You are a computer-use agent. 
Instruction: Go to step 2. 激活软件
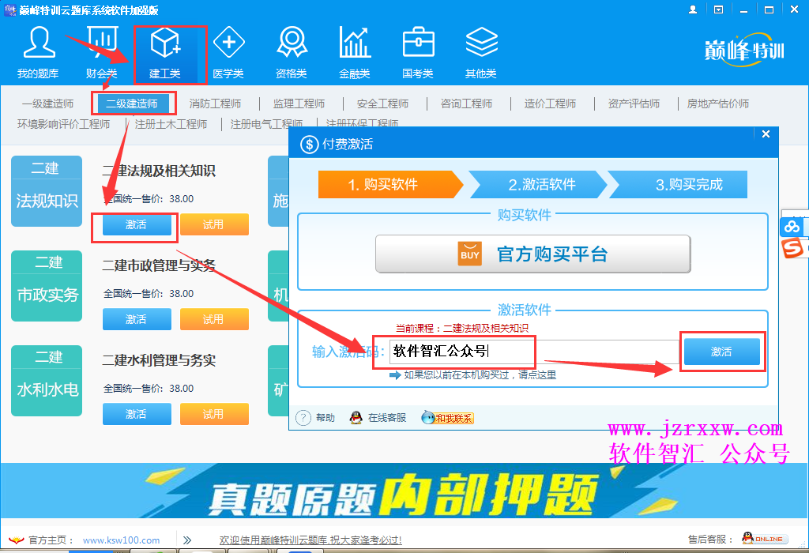539,185
